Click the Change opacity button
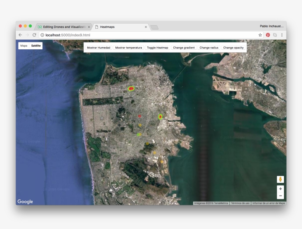 tap(233, 47)
